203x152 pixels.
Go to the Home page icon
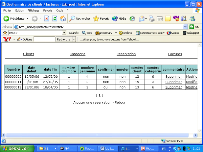point(63,19)
